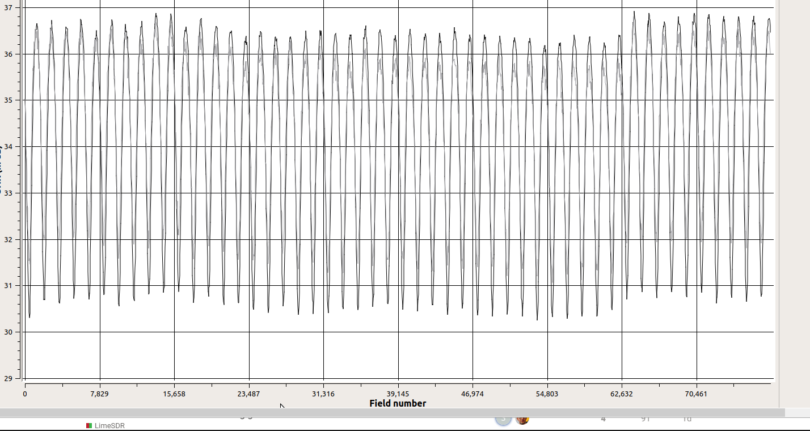Select the 54,803 x-axis label
Image resolution: width=810 pixels, height=431 pixels.
point(547,394)
